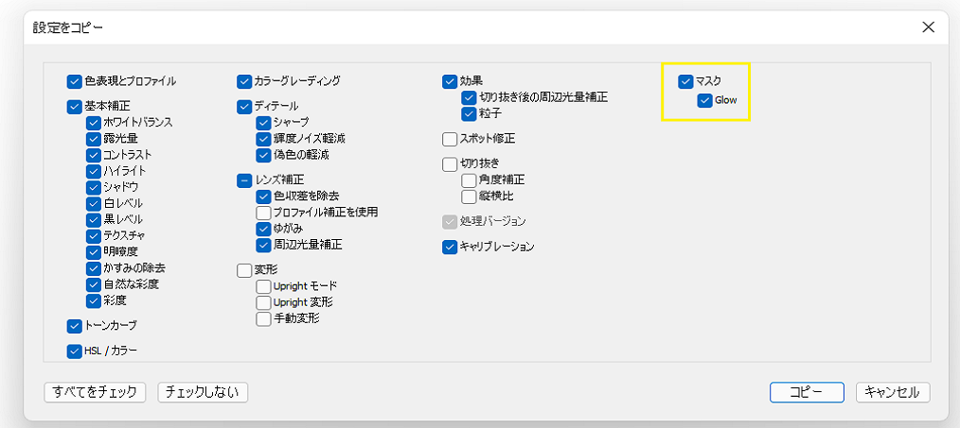Toggle the 露光量 checkbox
The width and height of the screenshot is (960, 428).
click(94, 139)
